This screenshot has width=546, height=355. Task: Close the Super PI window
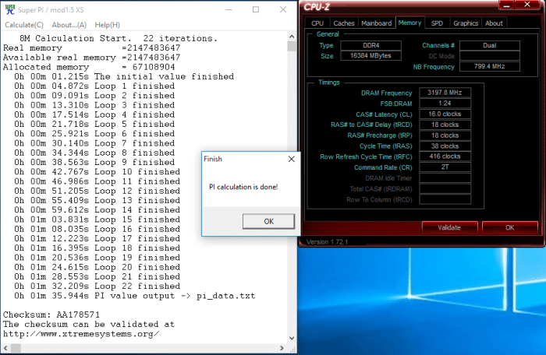click(283, 10)
